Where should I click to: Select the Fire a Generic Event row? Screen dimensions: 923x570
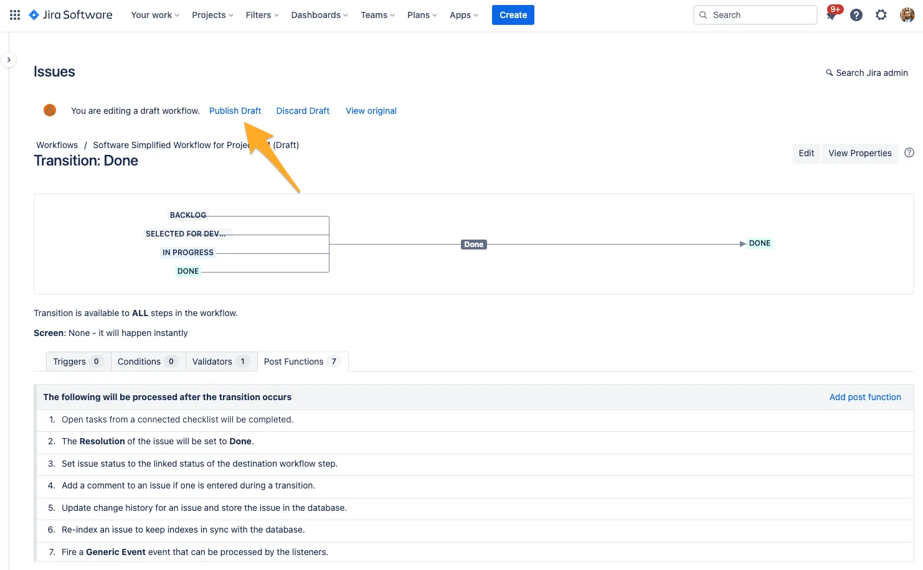(x=475, y=553)
